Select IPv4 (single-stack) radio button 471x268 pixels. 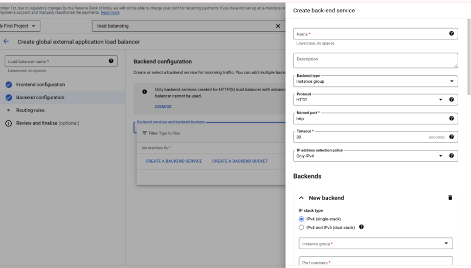pos(301,219)
